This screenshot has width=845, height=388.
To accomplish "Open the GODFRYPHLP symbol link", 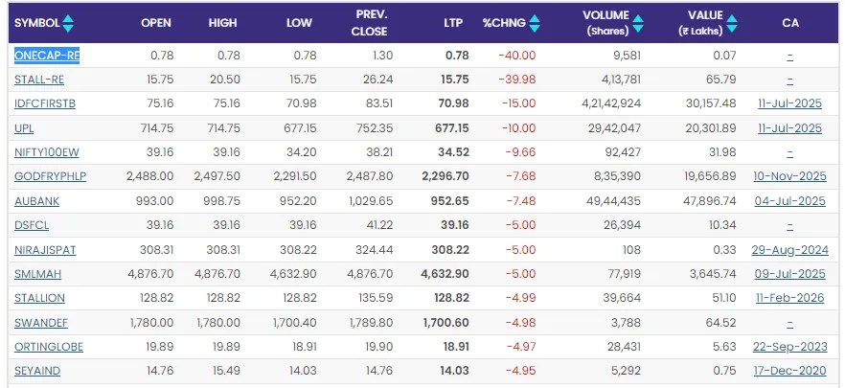I will (x=50, y=176).
